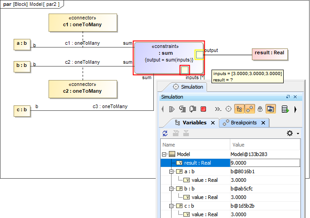Click the Step Into icon
Screen dimensions: 310x218
[x=182, y=109]
